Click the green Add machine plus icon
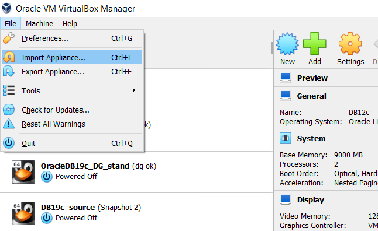378x231 pixels. tap(314, 44)
